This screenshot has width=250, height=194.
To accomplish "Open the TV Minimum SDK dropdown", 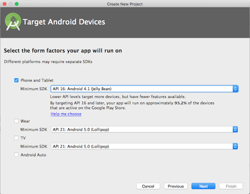I will (144, 146).
